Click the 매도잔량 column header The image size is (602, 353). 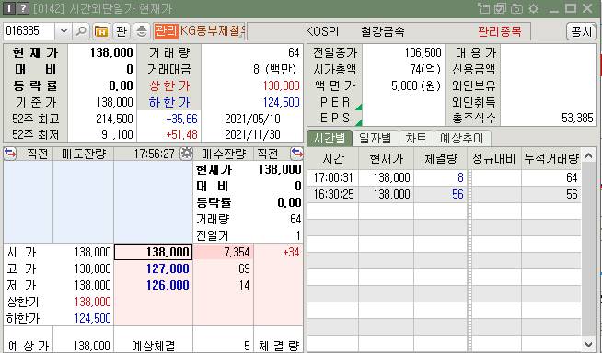(x=84, y=154)
